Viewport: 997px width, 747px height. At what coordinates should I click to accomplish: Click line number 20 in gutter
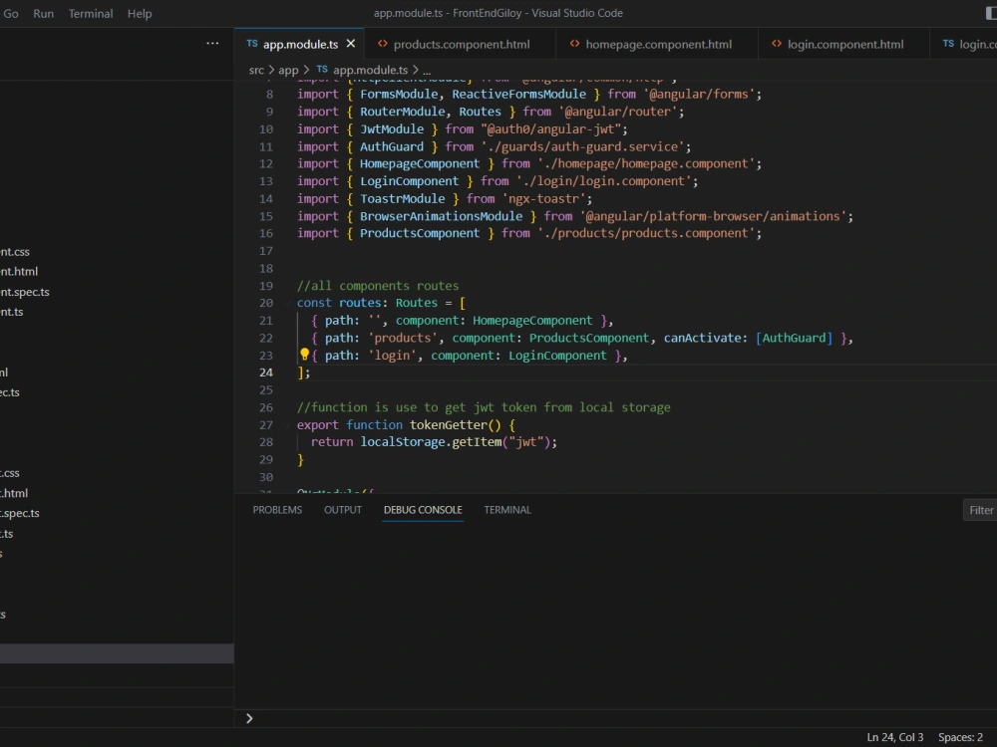click(266, 303)
